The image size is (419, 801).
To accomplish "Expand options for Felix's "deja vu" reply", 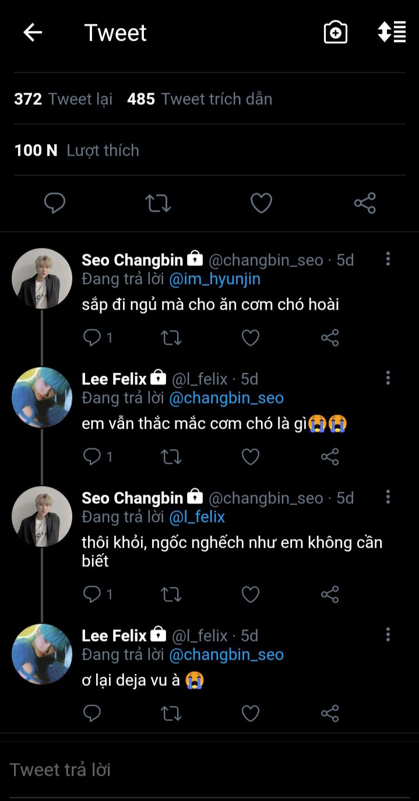I will click(x=388, y=635).
